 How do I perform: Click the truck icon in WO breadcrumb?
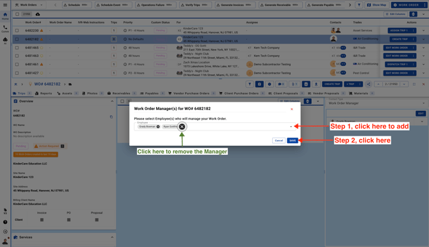click(x=70, y=84)
